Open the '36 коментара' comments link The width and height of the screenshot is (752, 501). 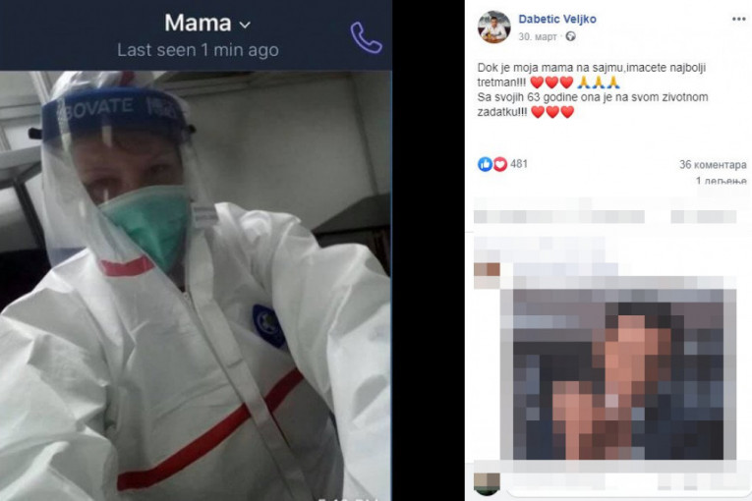coord(713,165)
